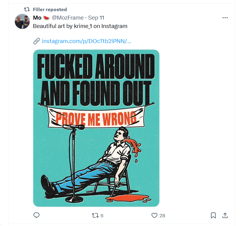Open the Mo display name

pos(37,18)
